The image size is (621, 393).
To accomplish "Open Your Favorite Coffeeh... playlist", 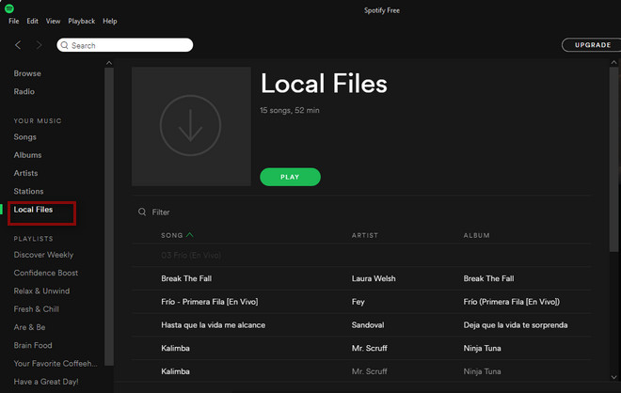I will pyautogui.click(x=56, y=363).
